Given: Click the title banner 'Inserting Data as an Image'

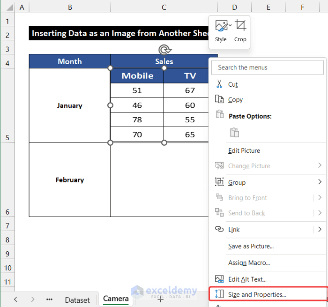Looking at the screenshot, I should pos(119,33).
